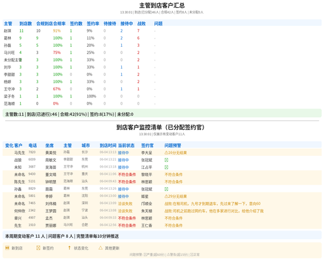This screenshot has height=269, width=324.
Task: Click signing officer 江占平
Action: click(146, 167)
